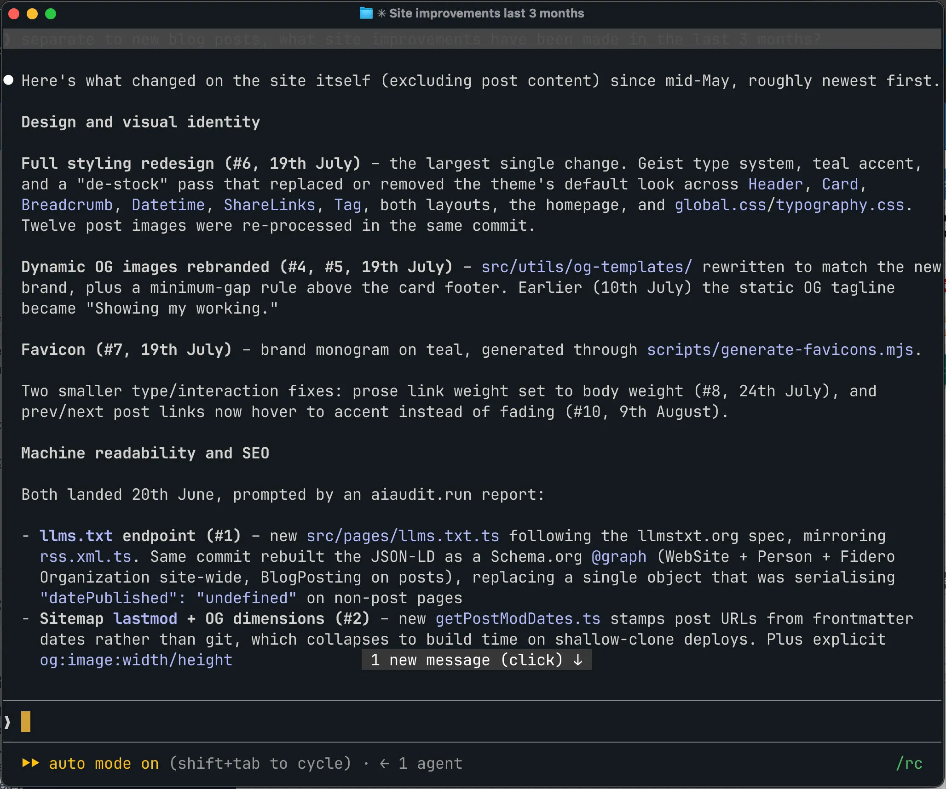The width and height of the screenshot is (946, 789).
Task: Click the left arrow before "1 agent"
Action: click(x=385, y=763)
